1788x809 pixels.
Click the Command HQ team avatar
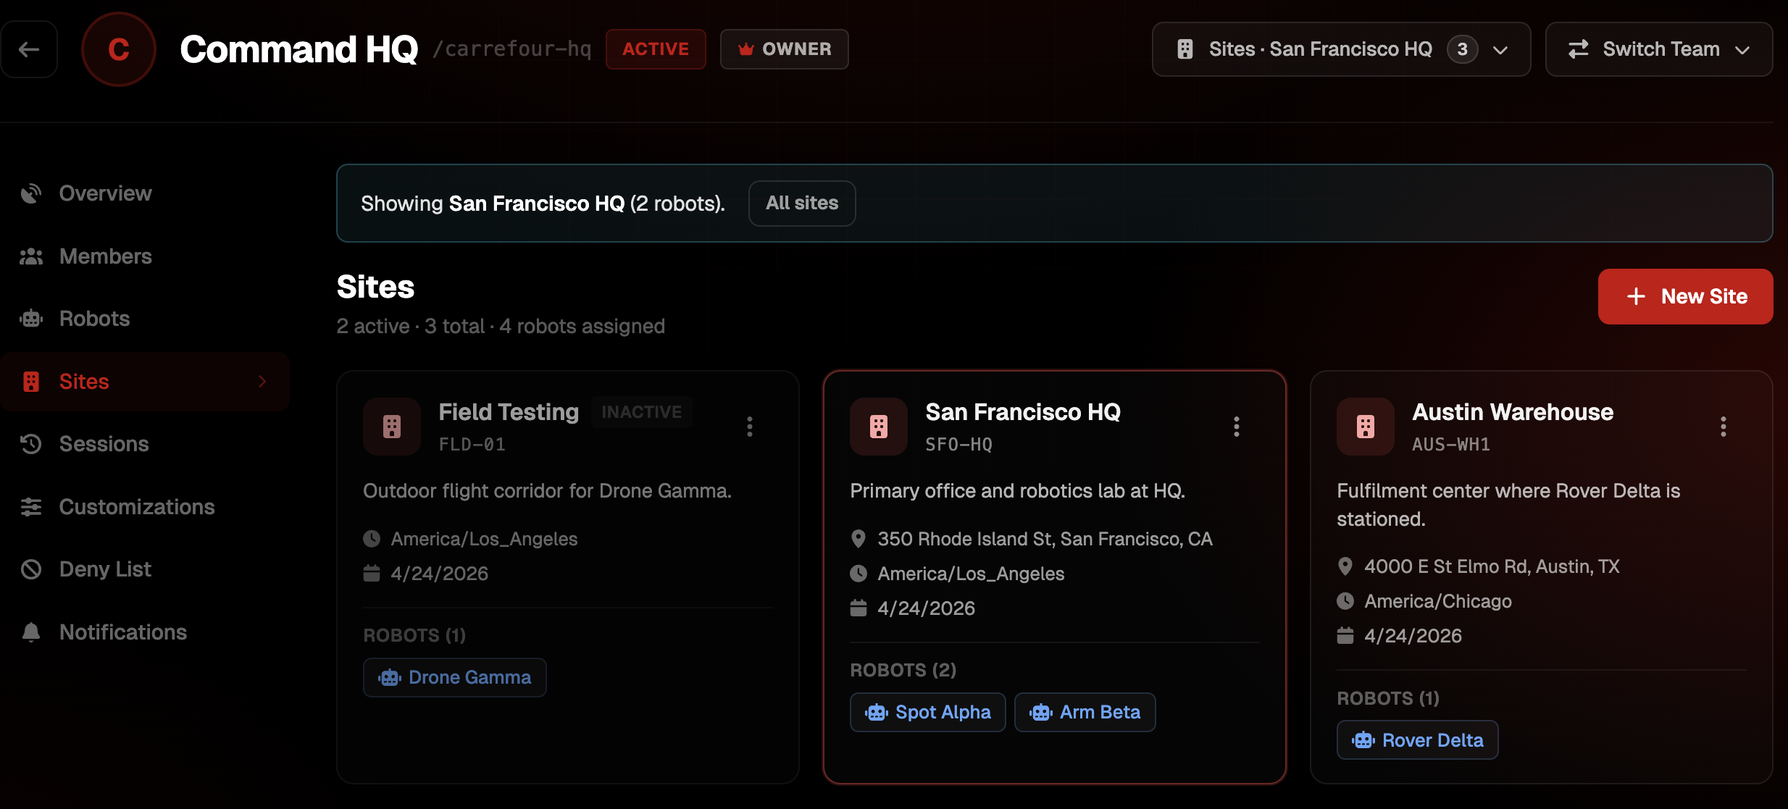point(119,49)
